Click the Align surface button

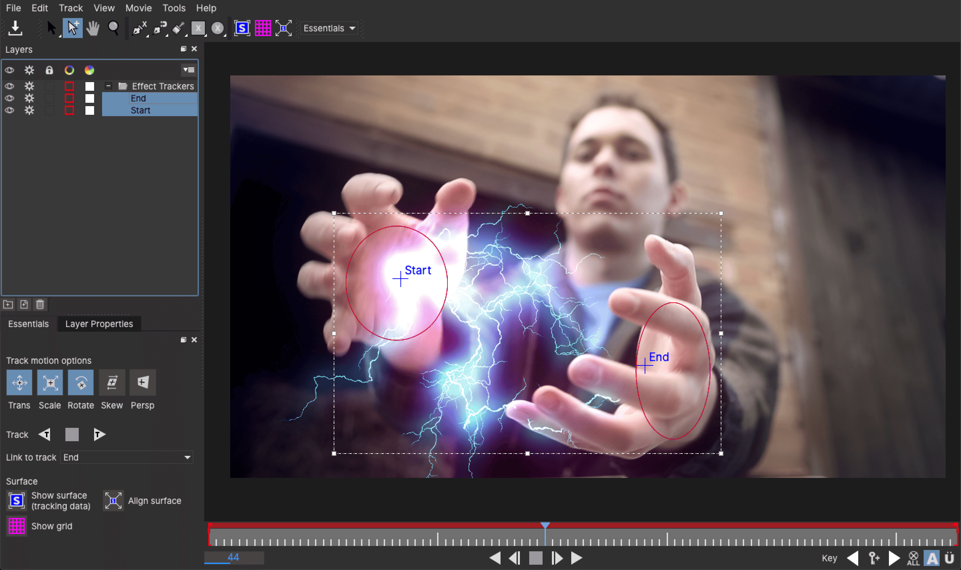(x=112, y=500)
